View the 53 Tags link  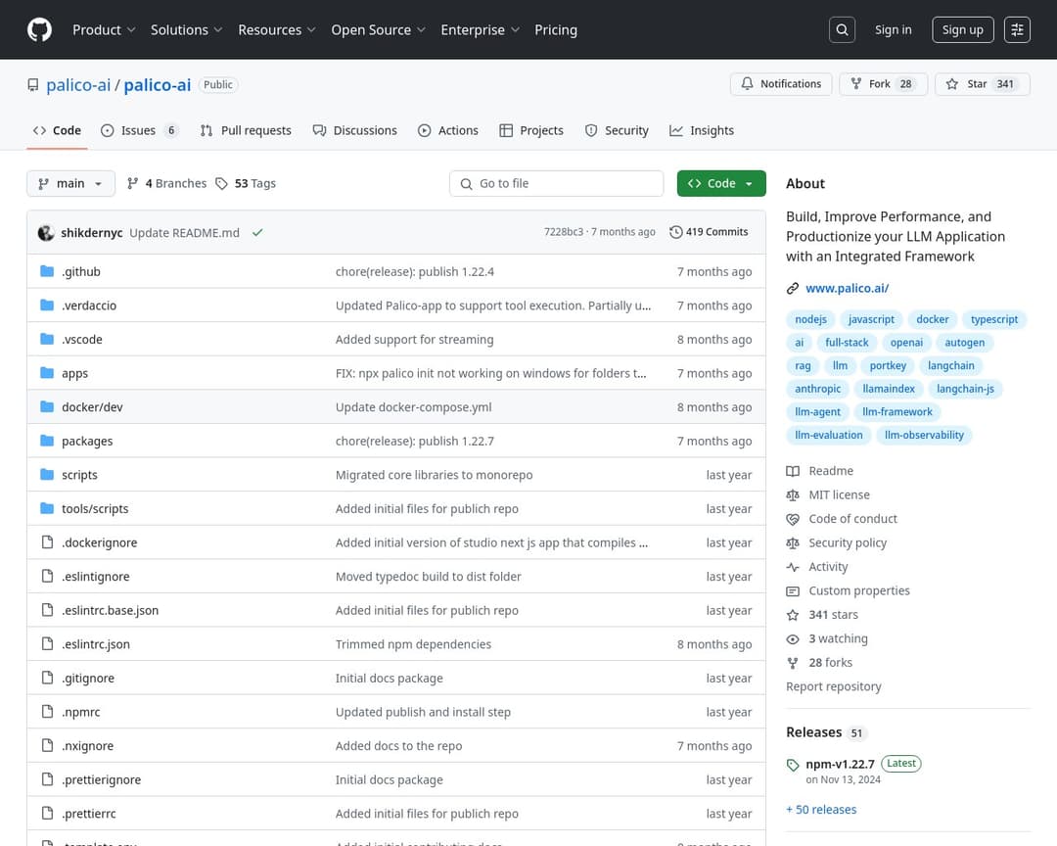click(246, 183)
